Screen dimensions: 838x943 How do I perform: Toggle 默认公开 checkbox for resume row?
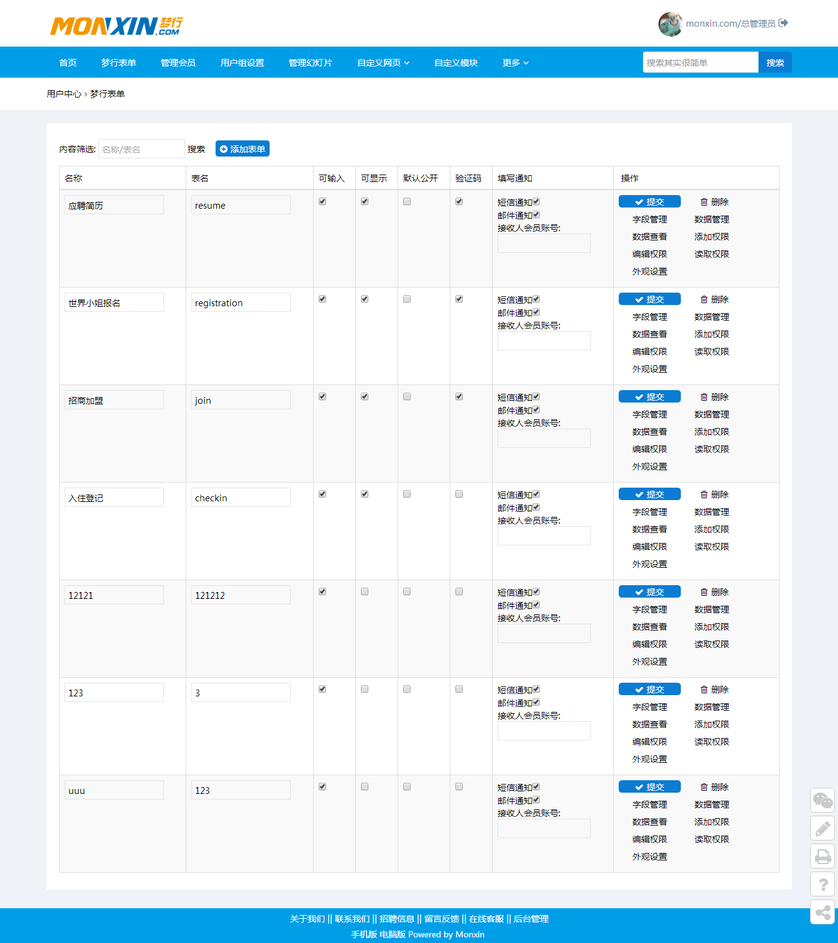pyautogui.click(x=407, y=201)
